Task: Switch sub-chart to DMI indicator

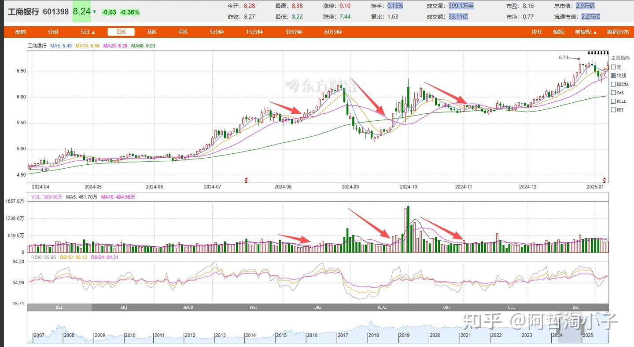Action: click(x=317, y=307)
